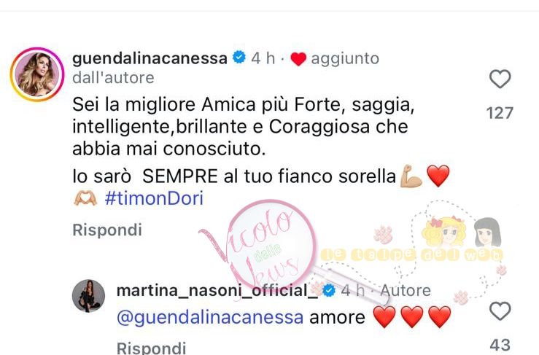Tap the 'Autore' label on the reply
Screen dimensions: 539x355
pyautogui.click(x=406, y=291)
